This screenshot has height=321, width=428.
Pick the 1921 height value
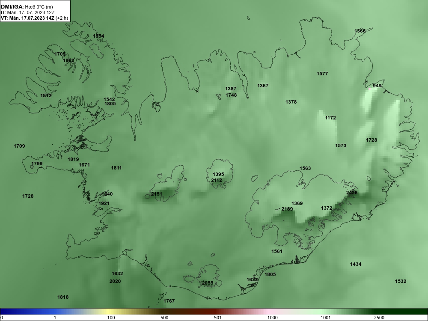(104, 203)
